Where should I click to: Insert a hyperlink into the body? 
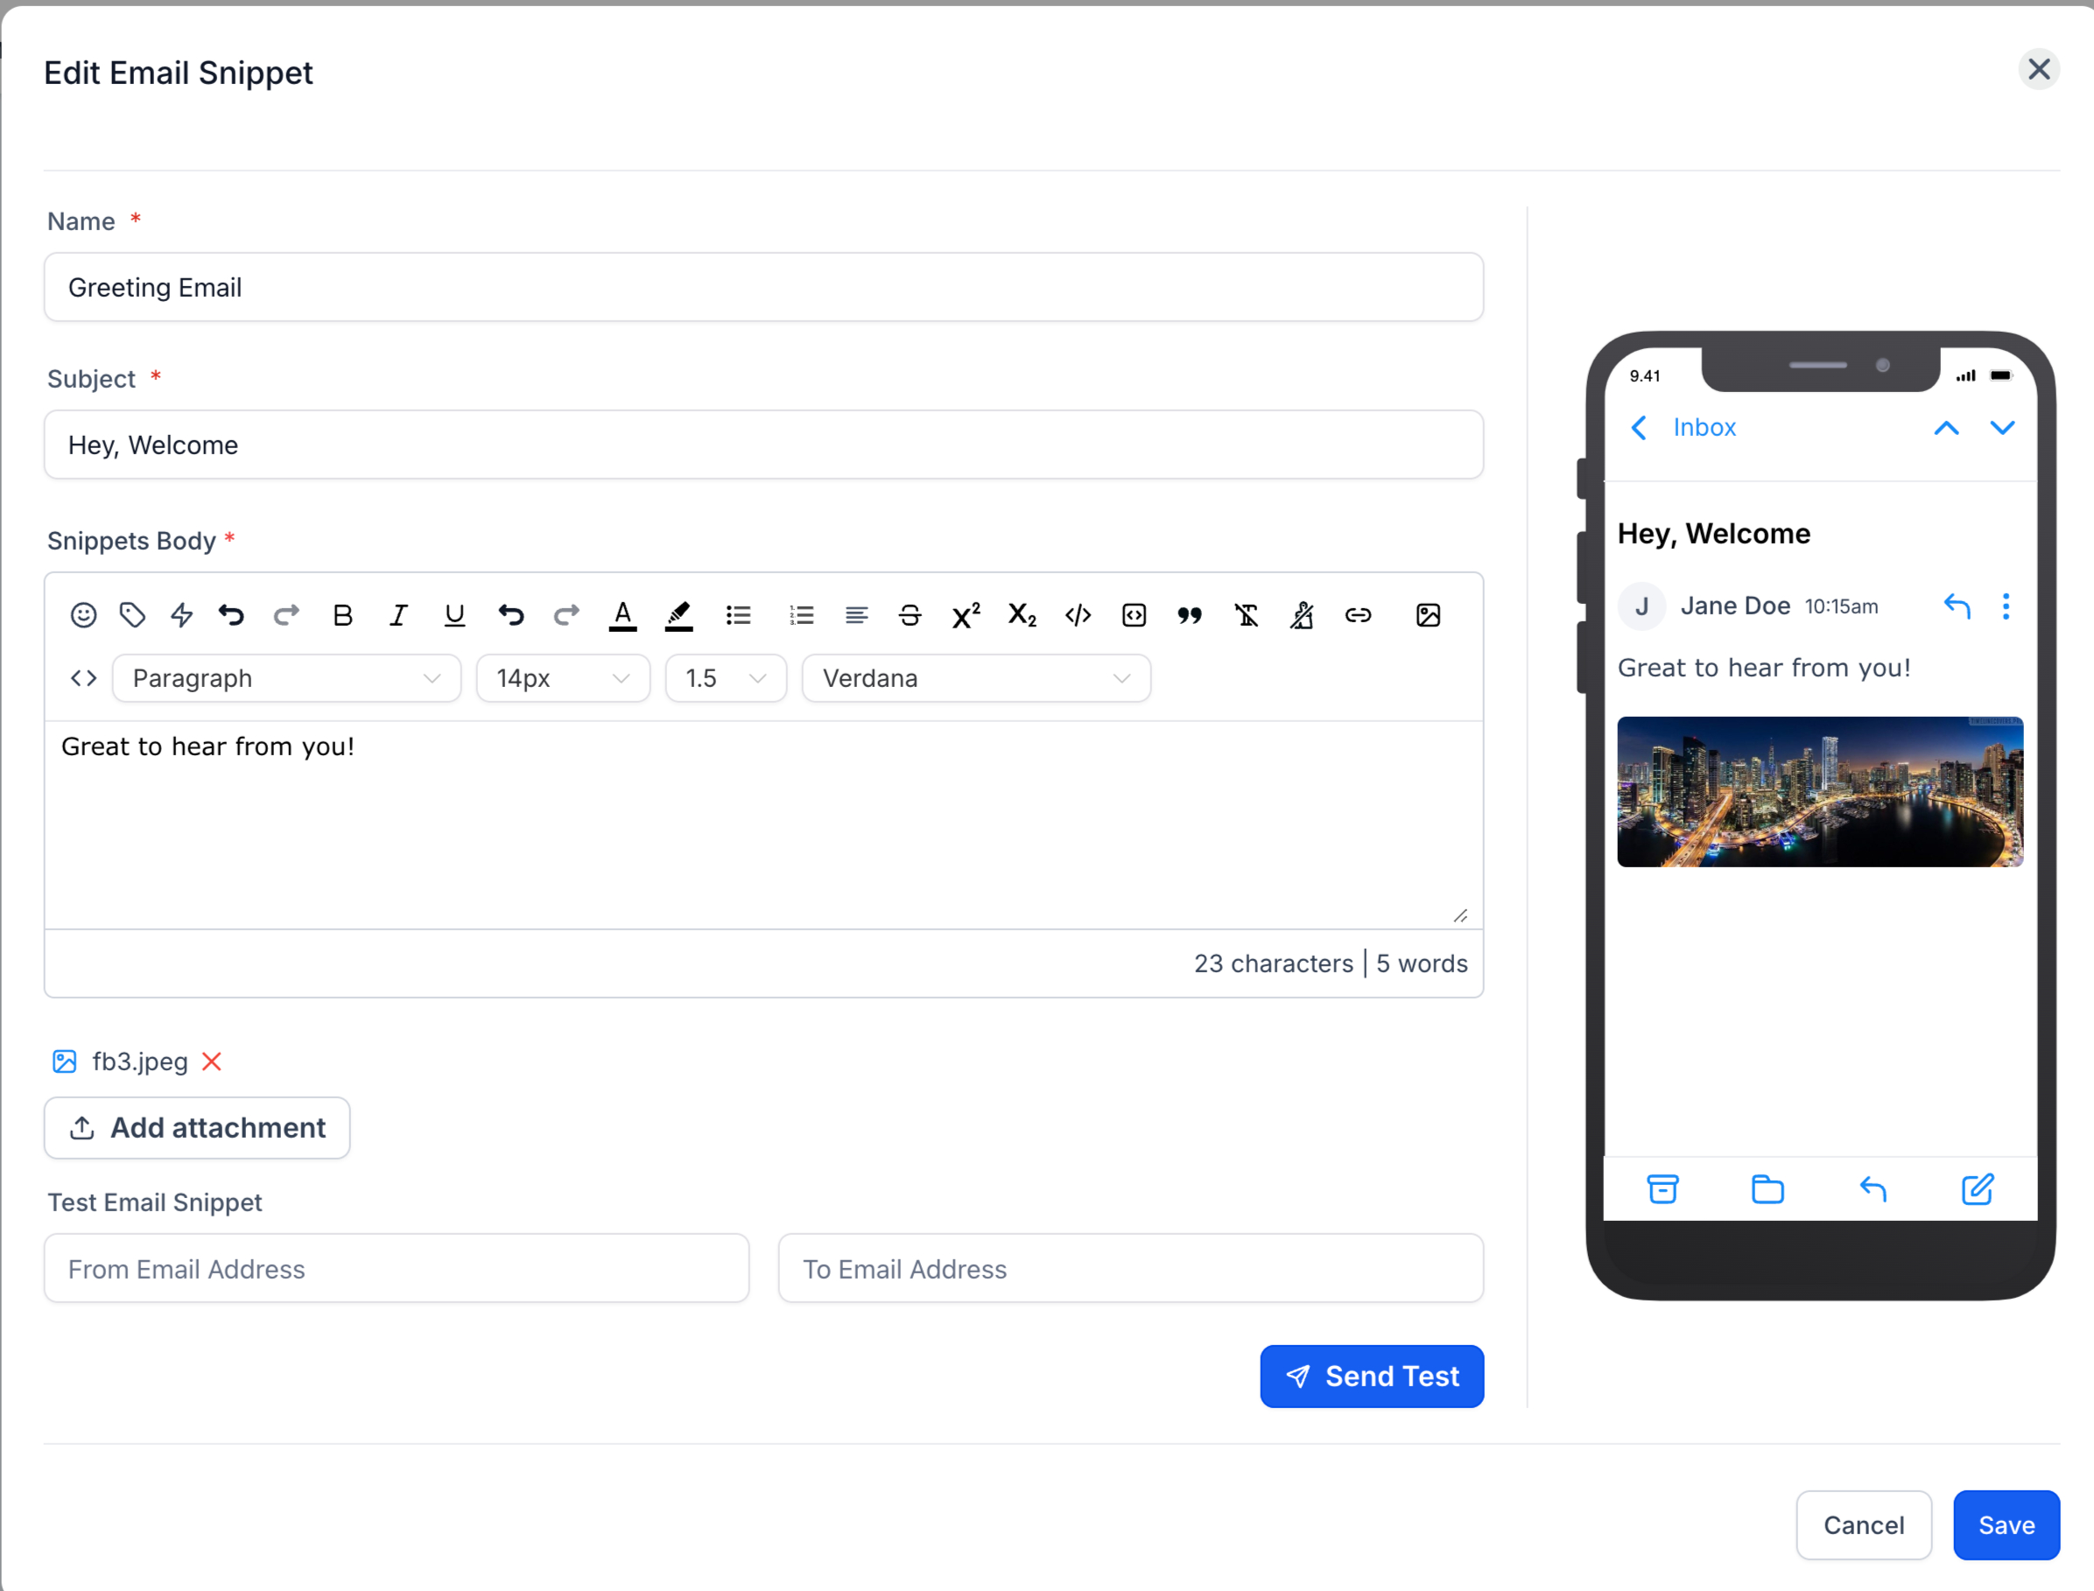point(1358,615)
